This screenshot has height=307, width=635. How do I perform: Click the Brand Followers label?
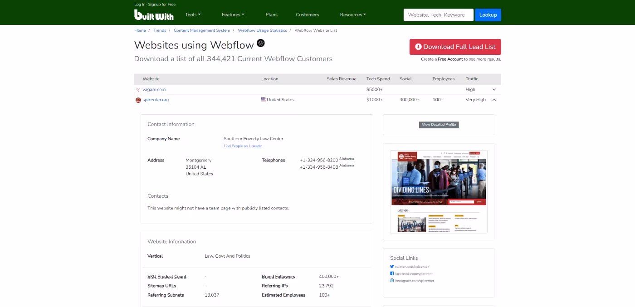[278, 277]
